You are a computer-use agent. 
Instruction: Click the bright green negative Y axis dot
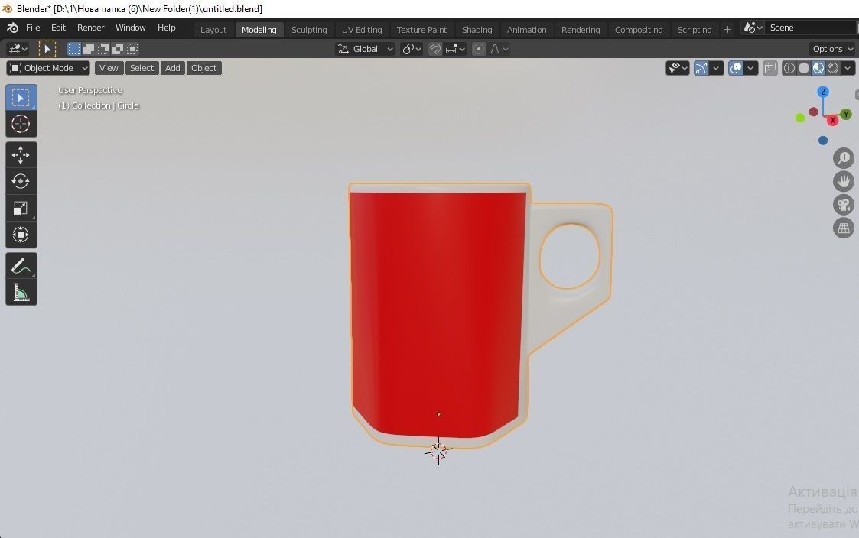[x=800, y=118]
